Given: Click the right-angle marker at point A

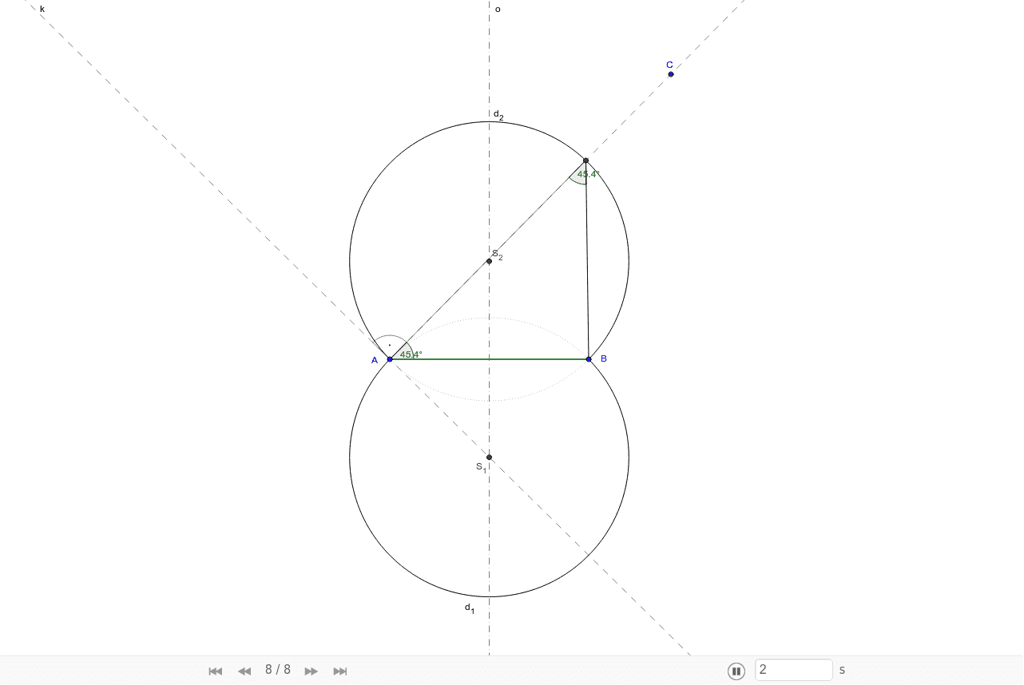Looking at the screenshot, I should point(388,346).
